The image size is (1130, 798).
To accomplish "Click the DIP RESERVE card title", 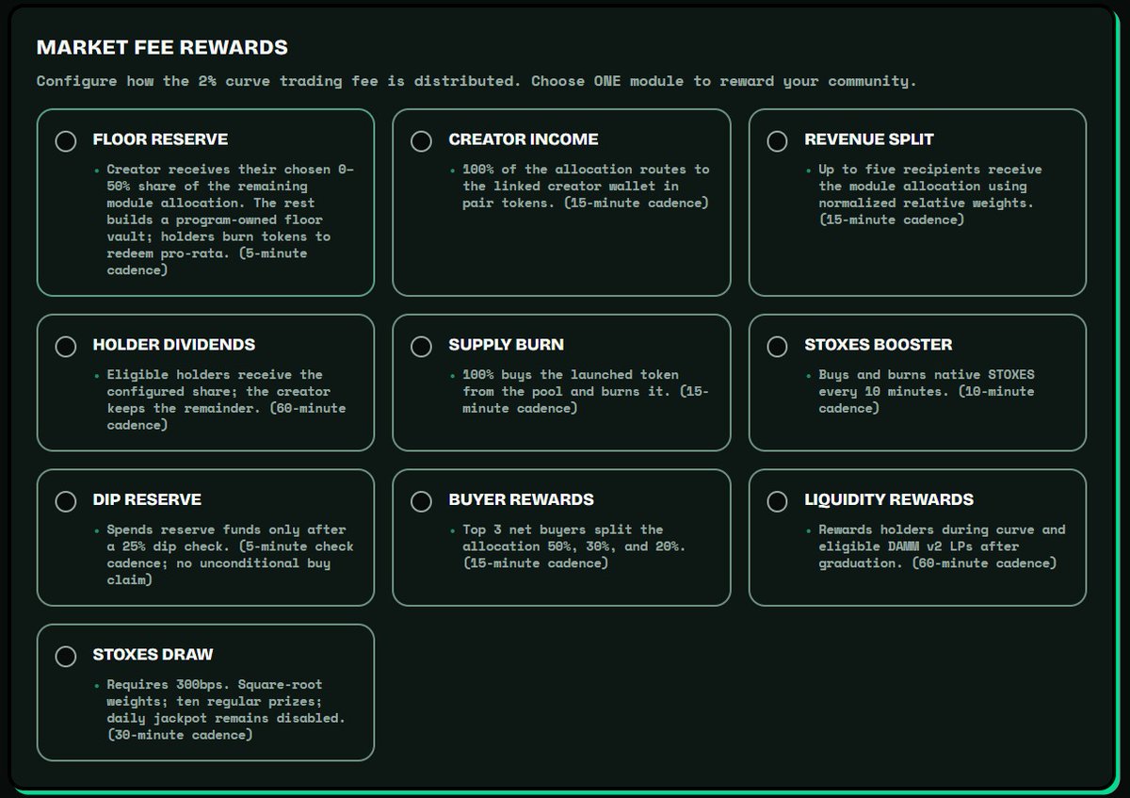I will click(147, 499).
